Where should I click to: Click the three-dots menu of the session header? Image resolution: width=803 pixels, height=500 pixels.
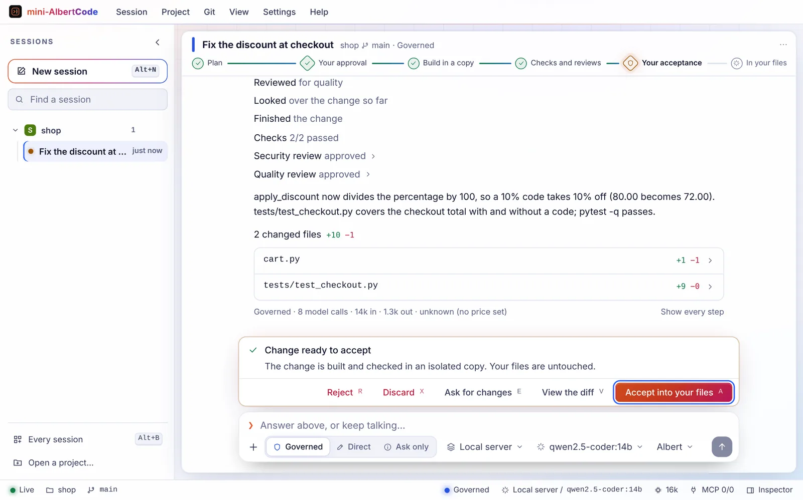(783, 45)
